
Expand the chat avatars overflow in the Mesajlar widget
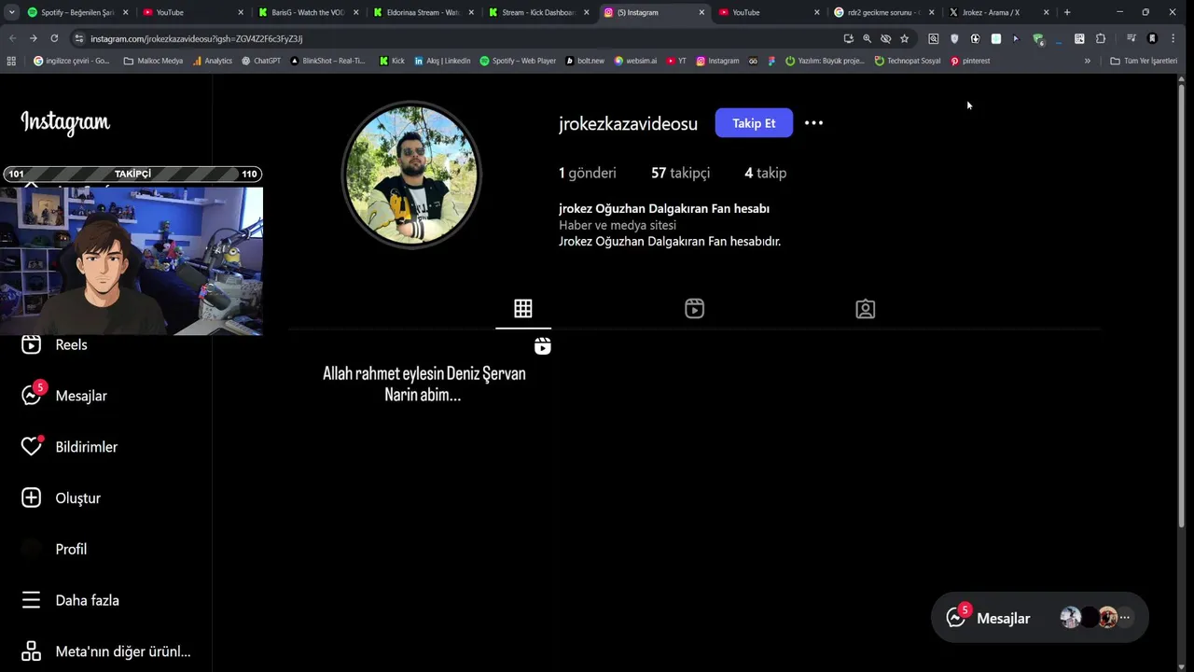coord(1125,618)
